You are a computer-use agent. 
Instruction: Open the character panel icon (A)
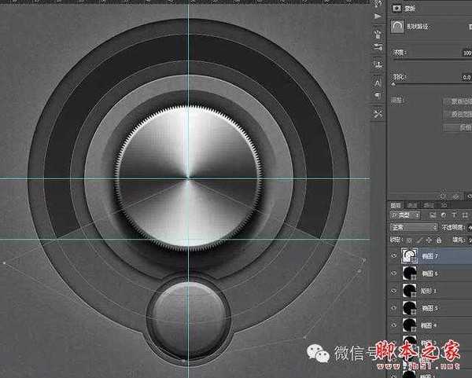click(378, 82)
